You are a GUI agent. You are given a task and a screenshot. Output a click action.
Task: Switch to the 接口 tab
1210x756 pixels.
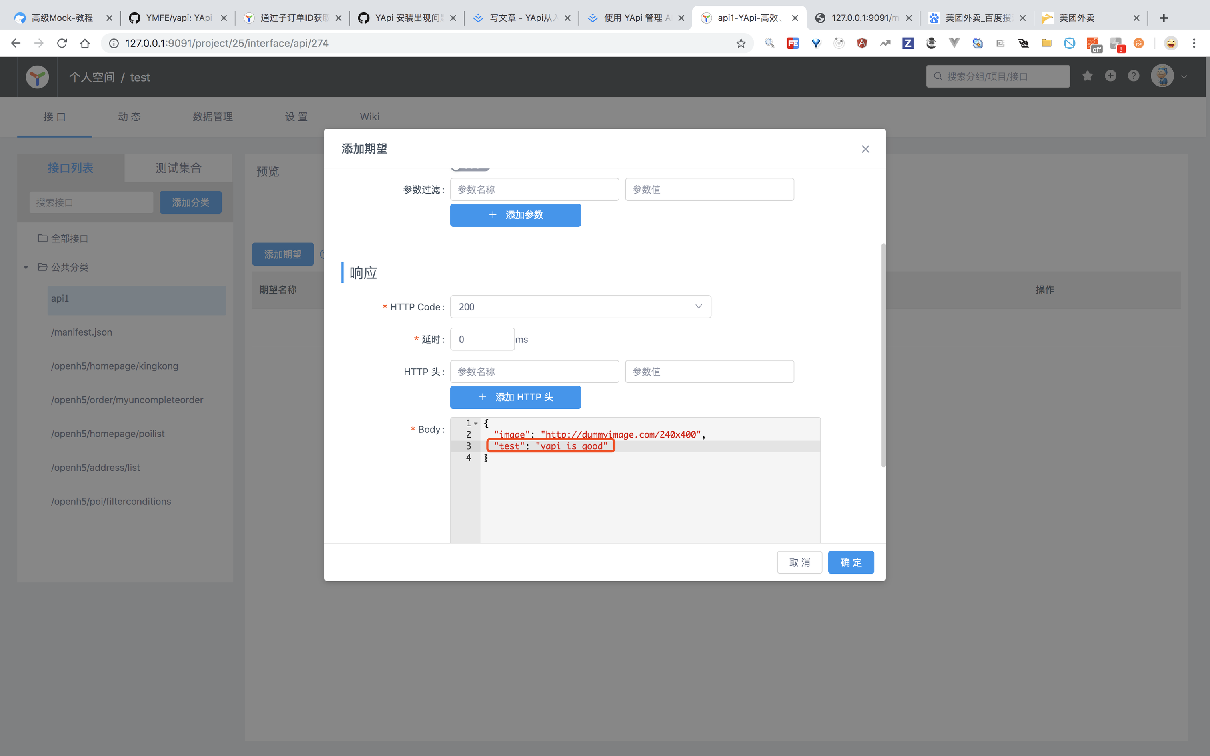54,116
